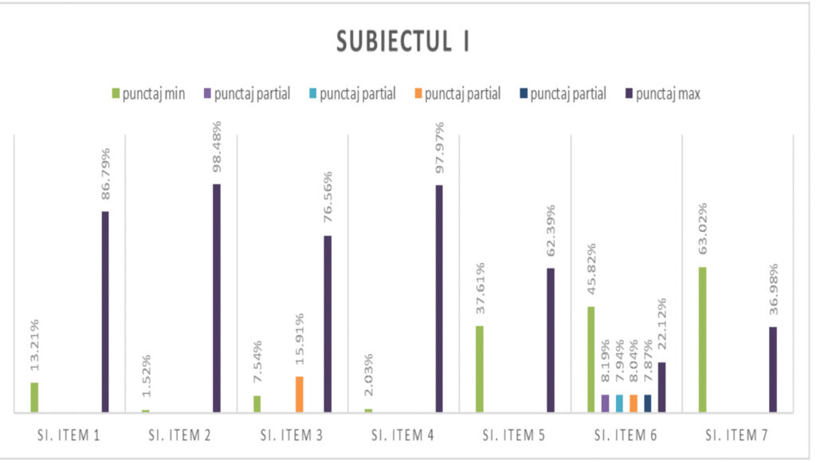
Task: Click the green punctaj min legend swatch
Action: (x=115, y=95)
